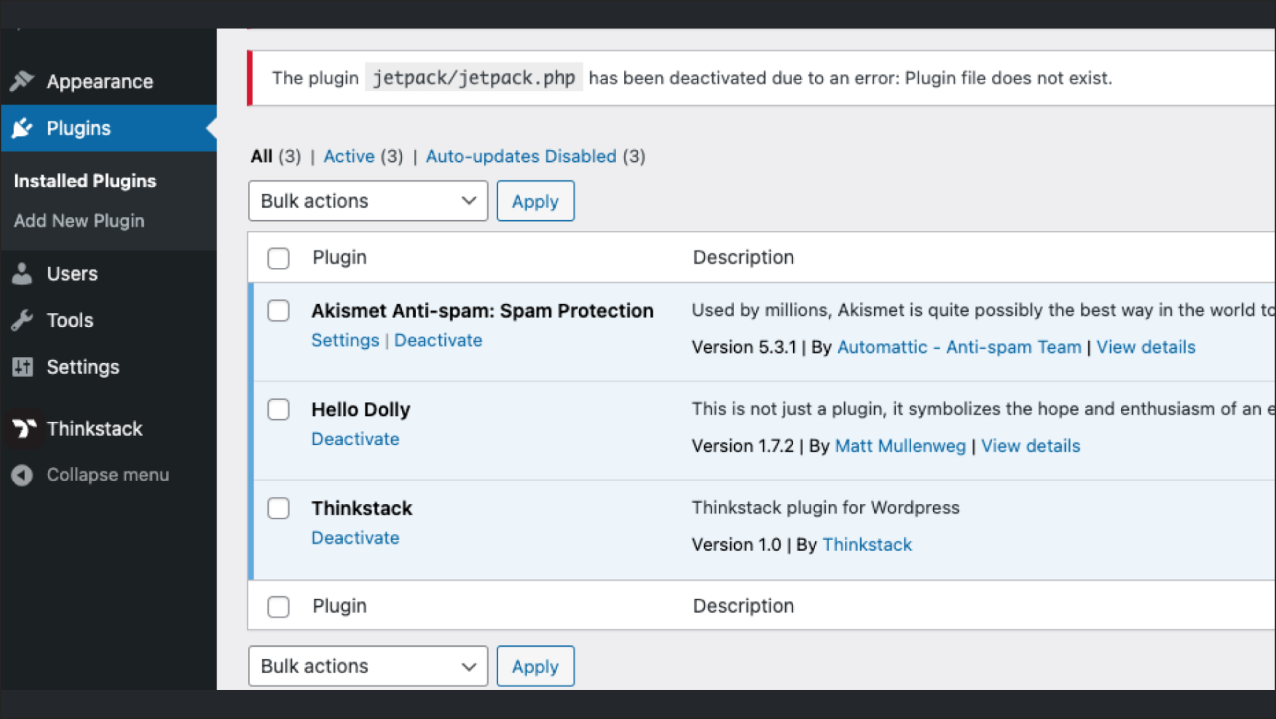Click the Users icon in sidebar

(x=24, y=273)
